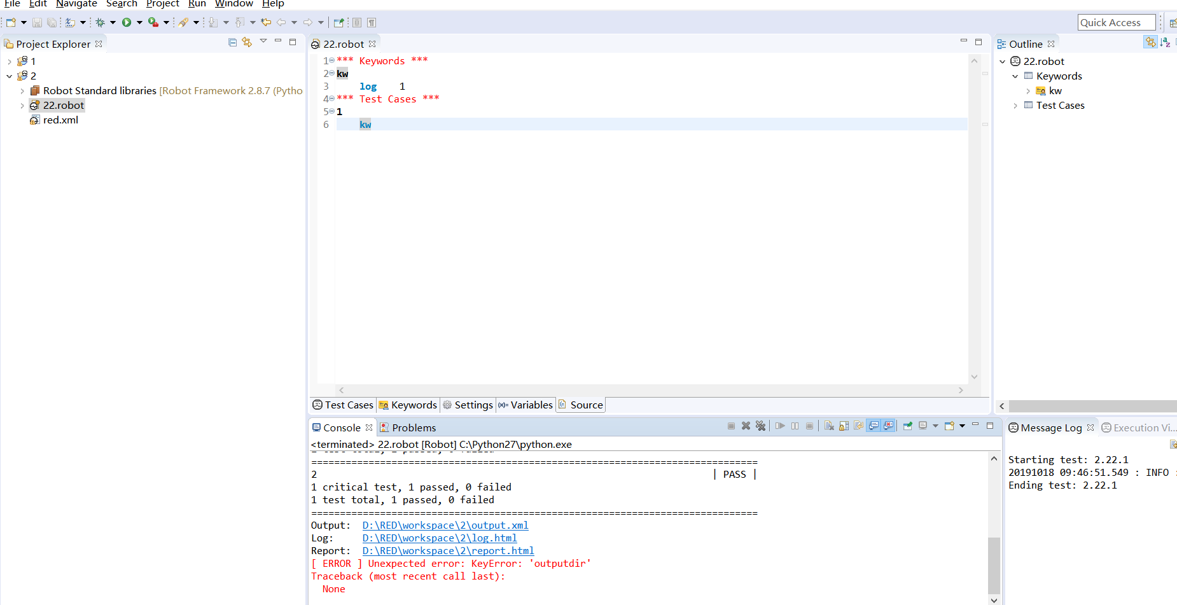Image resolution: width=1177 pixels, height=605 pixels.
Task: Save all open editors
Action: click(52, 22)
